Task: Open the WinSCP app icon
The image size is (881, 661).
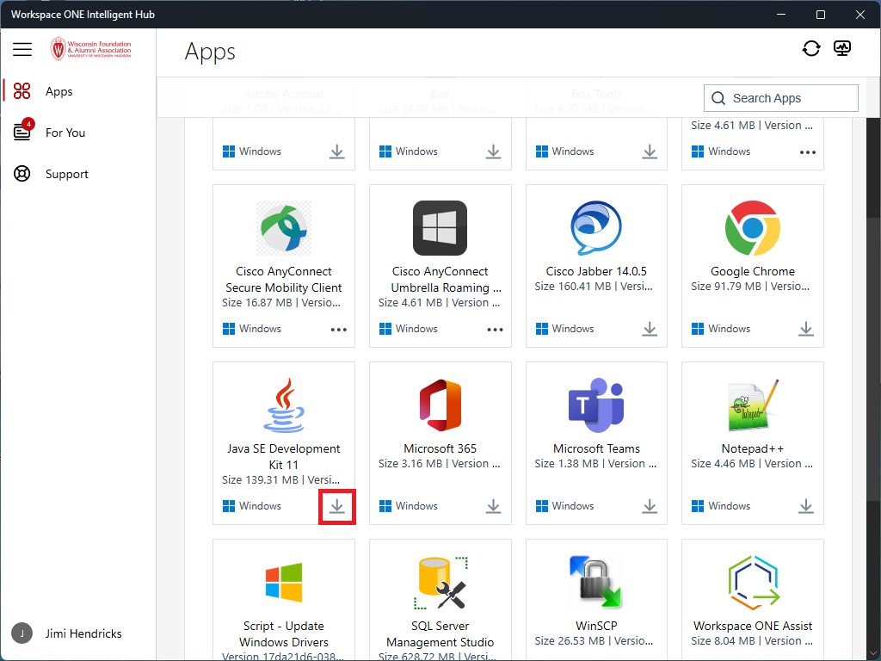Action: point(596,583)
